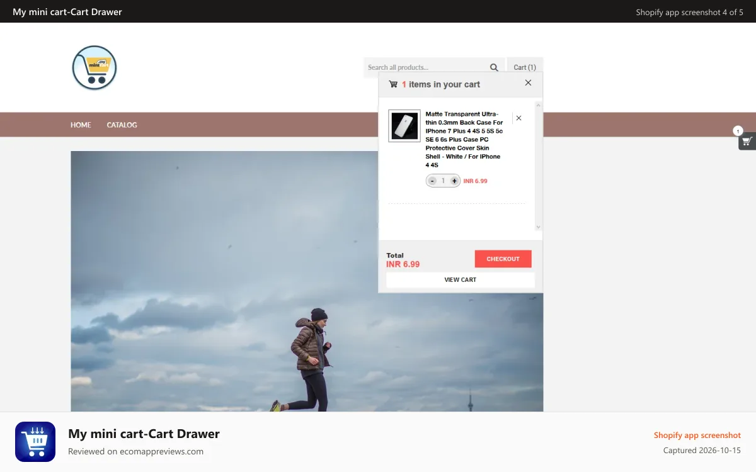The height and width of the screenshot is (472, 756).
Task: Click the CHECKOUT button
Action: tap(503, 259)
